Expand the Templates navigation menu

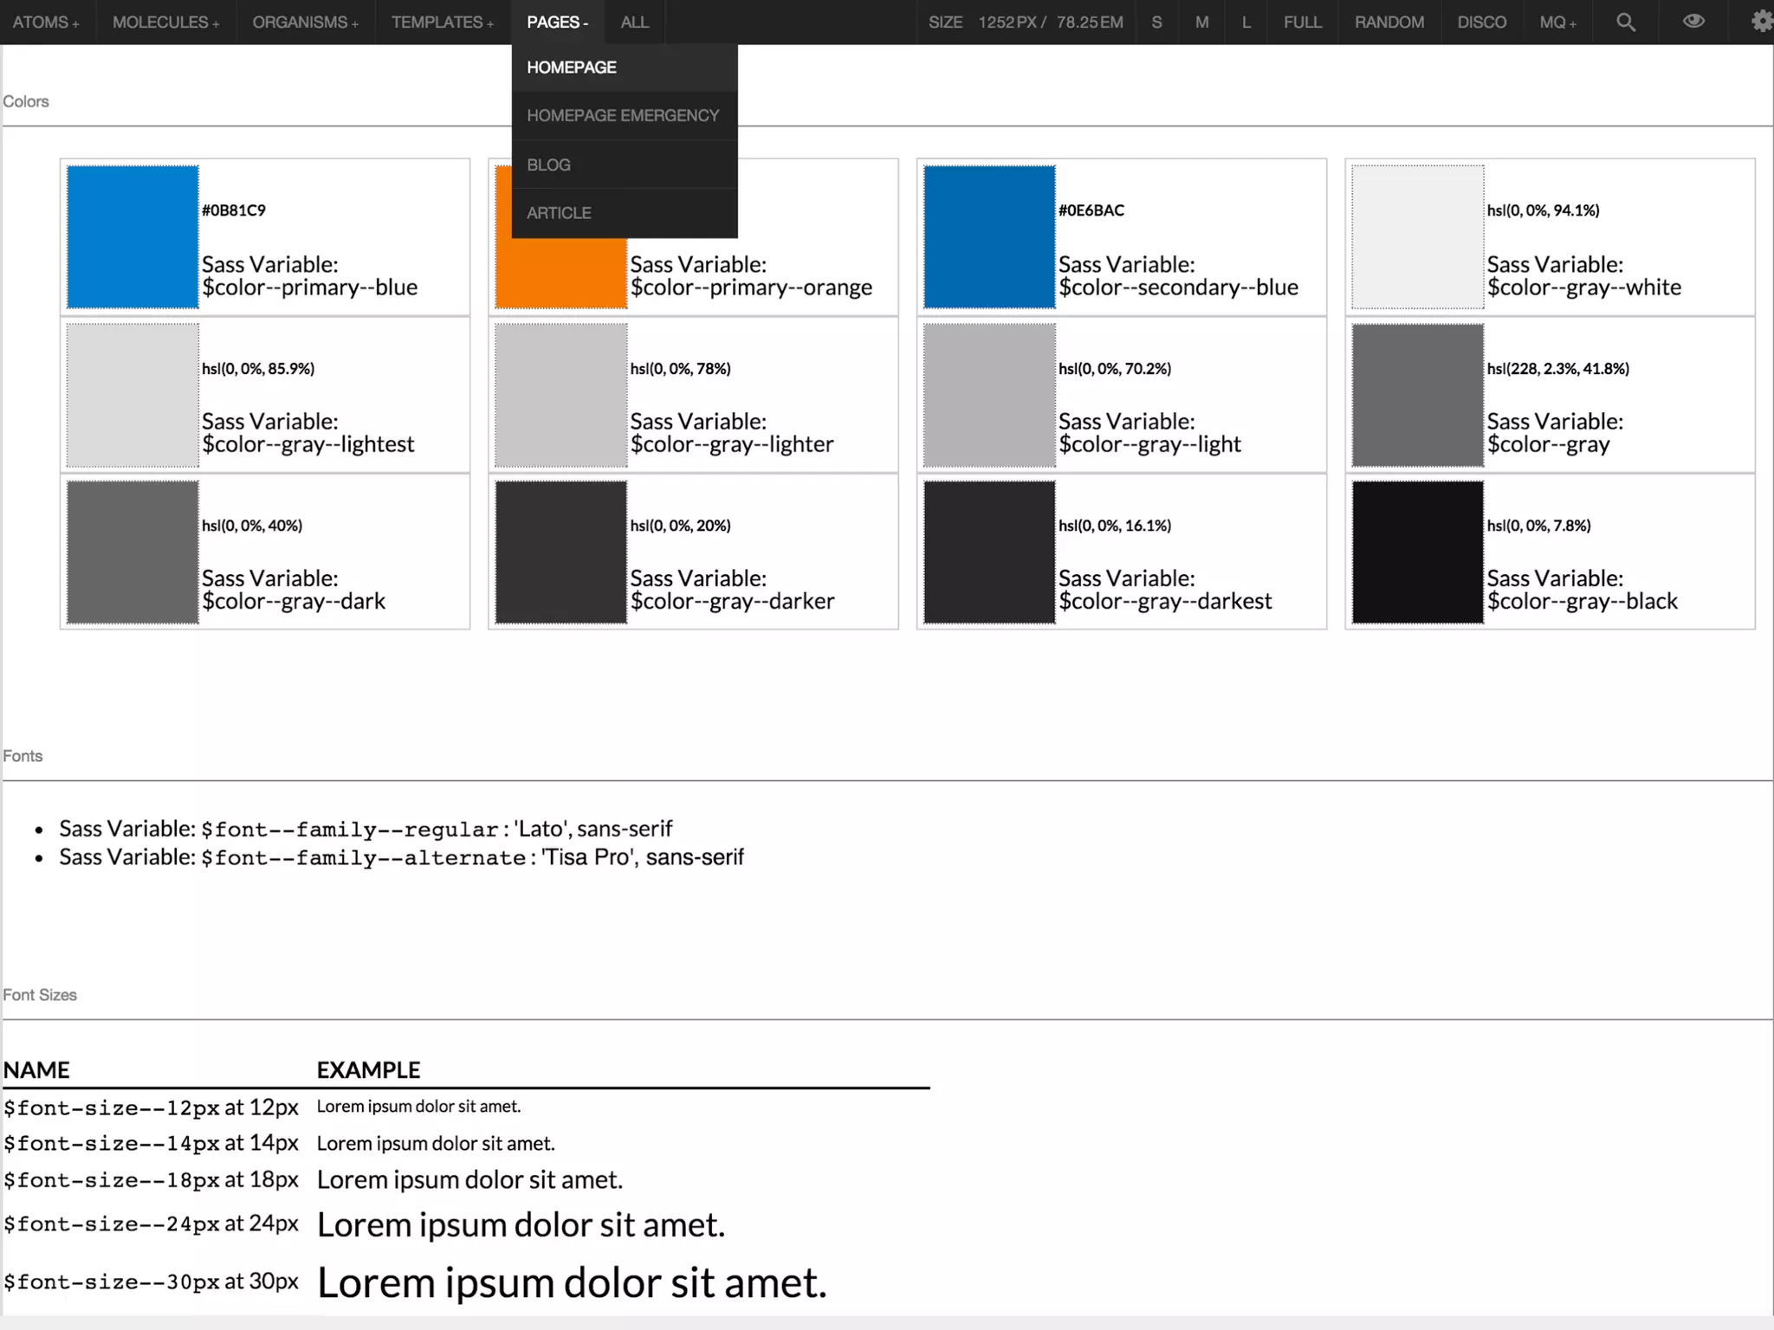pyautogui.click(x=442, y=23)
